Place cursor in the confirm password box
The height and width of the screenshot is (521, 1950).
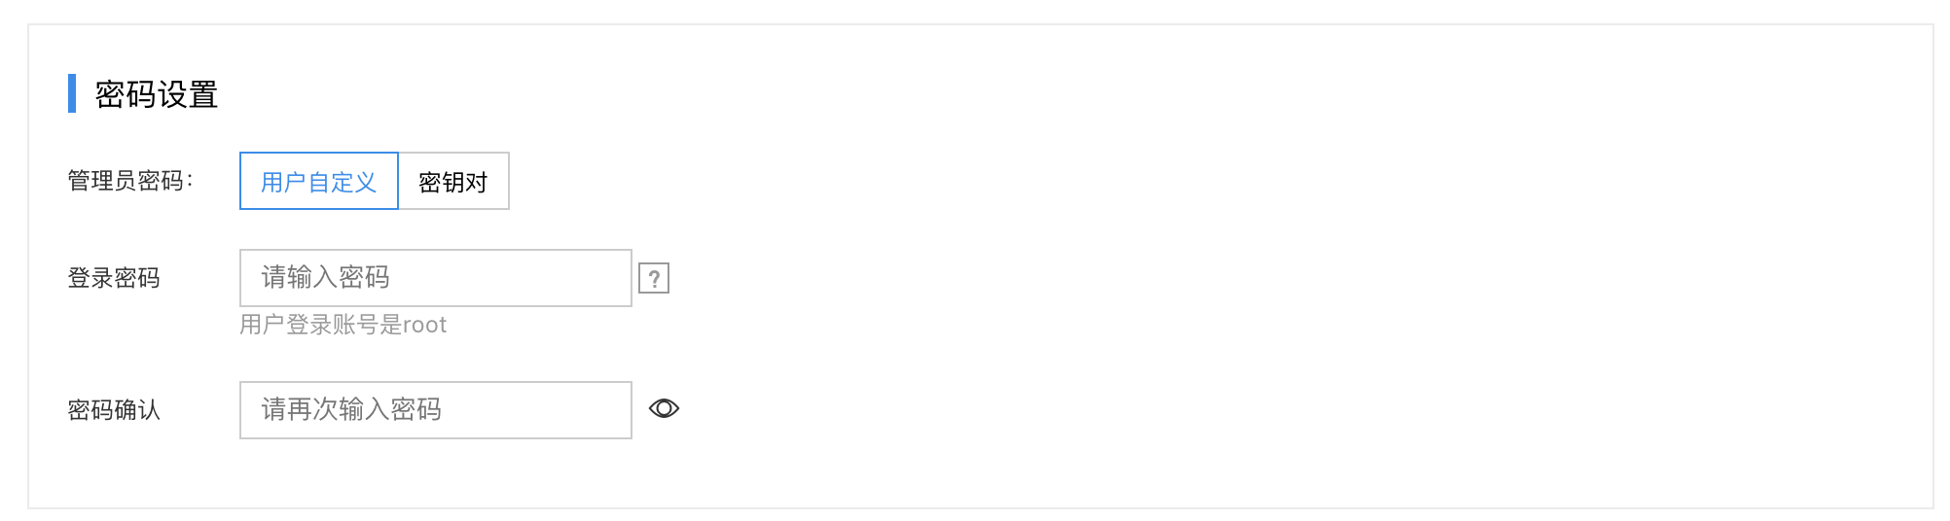point(436,410)
